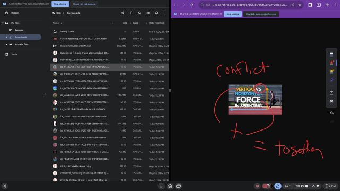This screenshot has height=191, width=340.
Task: Open the Nearby Share folder
Action: [109, 32]
